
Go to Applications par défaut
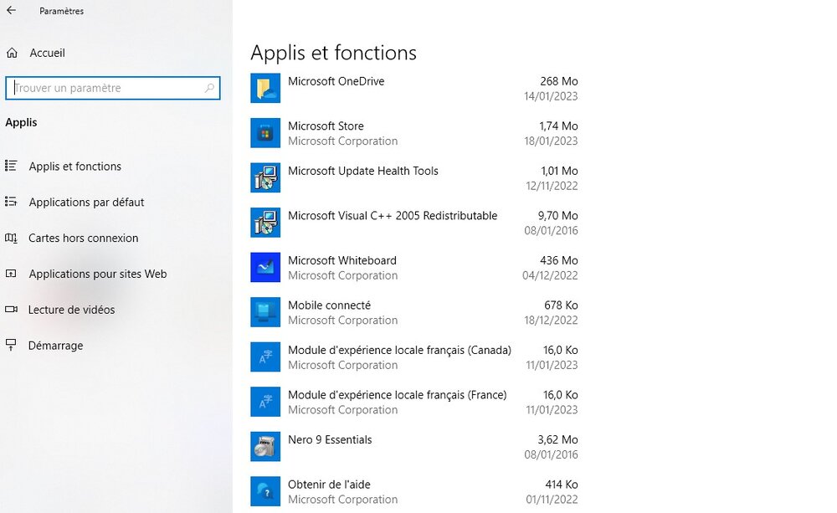coord(86,203)
